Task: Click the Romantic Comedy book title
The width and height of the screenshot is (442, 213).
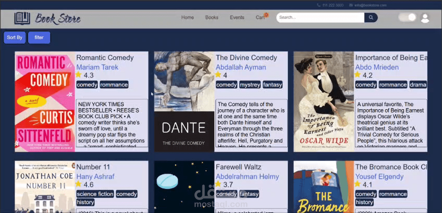Action: (x=105, y=58)
